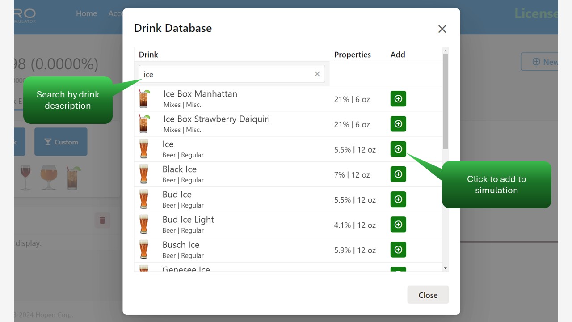Click Black Ice beer glass image

click(x=144, y=174)
